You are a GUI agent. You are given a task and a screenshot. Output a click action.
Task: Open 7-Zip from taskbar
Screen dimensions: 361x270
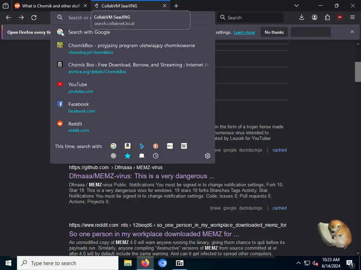[x=179, y=263]
